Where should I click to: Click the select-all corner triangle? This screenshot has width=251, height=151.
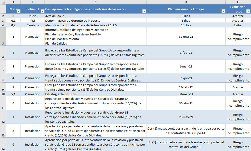(3, 2)
